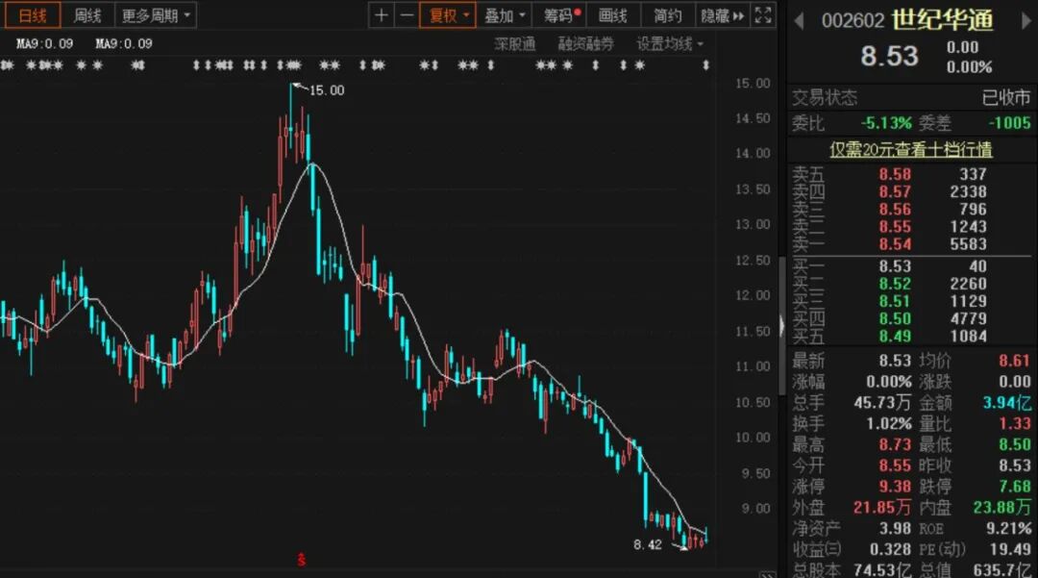Click the 15.00 high price marker
The image size is (1038, 578).
327,90
